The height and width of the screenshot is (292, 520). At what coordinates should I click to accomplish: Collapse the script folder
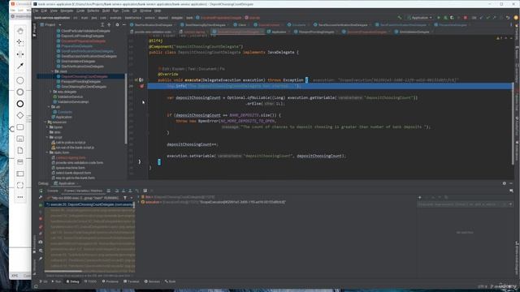[x=47, y=137]
